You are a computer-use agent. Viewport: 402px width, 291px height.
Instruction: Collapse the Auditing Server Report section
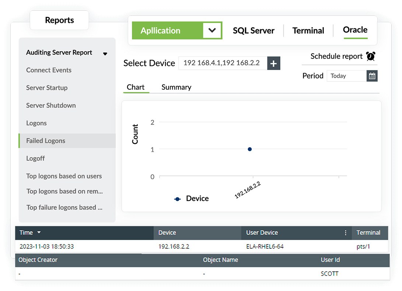point(105,53)
